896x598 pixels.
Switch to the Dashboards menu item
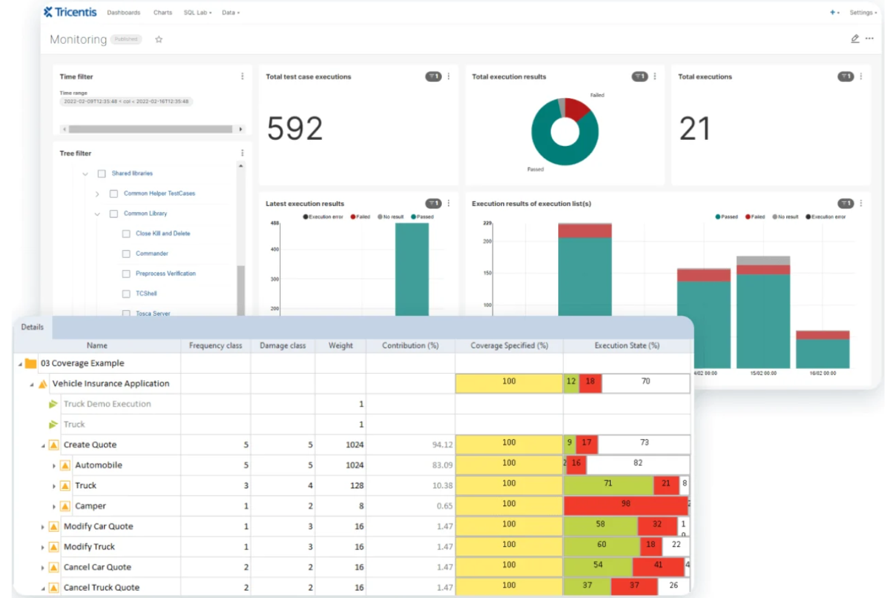[x=123, y=12]
